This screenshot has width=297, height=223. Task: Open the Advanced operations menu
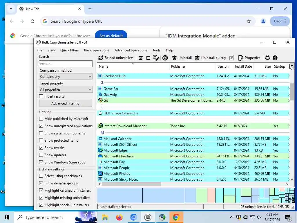131,50
